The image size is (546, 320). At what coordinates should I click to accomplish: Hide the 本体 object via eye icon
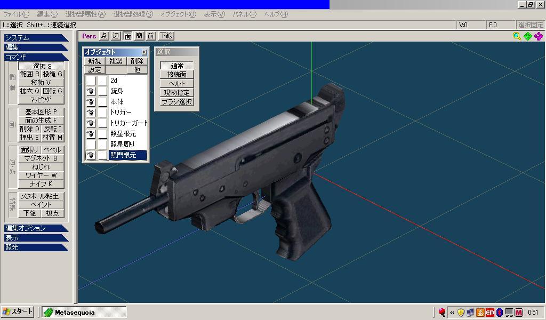point(91,102)
